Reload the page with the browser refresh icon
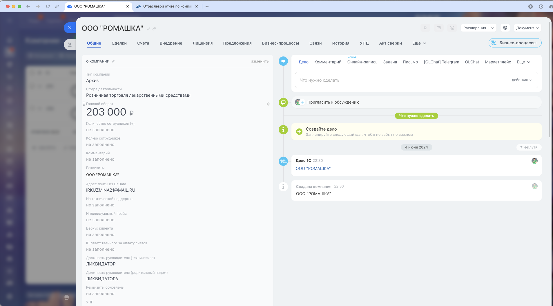Screen dimensions: 553x306 point(48,6)
